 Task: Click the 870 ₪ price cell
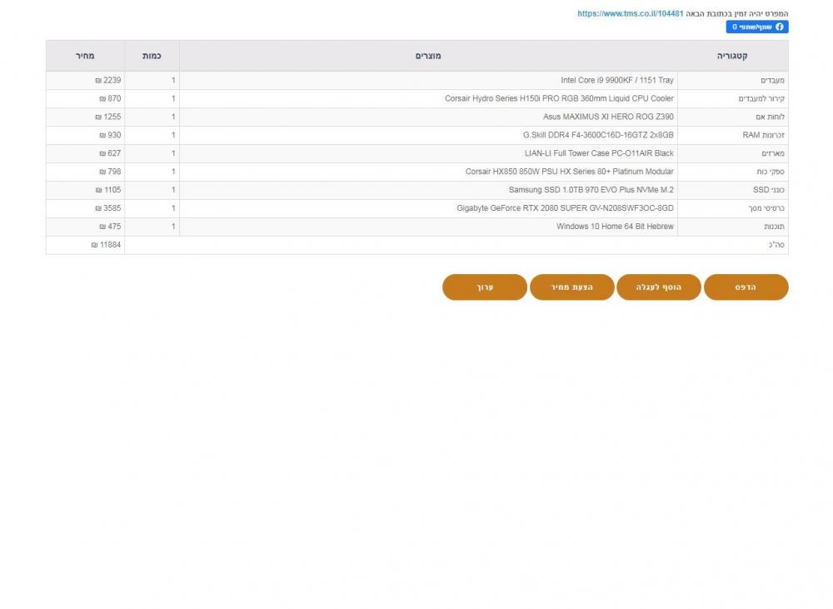coord(86,98)
